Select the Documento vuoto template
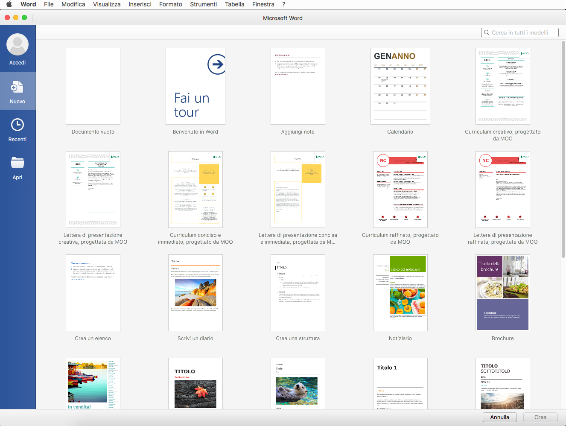566x426 pixels. coord(93,86)
